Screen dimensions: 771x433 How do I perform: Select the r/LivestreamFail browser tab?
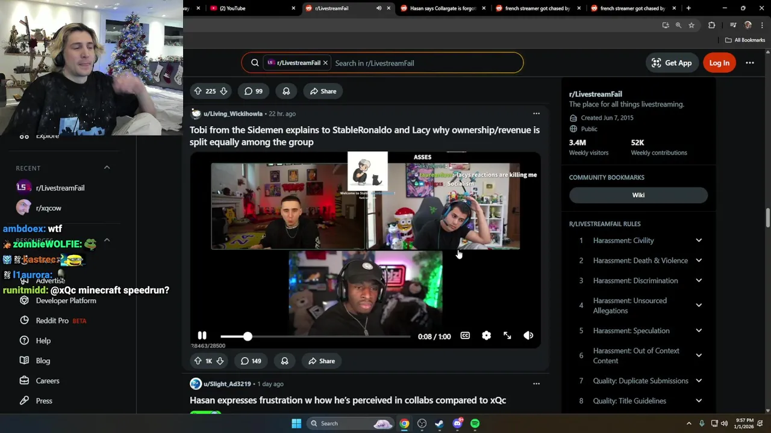pyautogui.click(x=340, y=8)
